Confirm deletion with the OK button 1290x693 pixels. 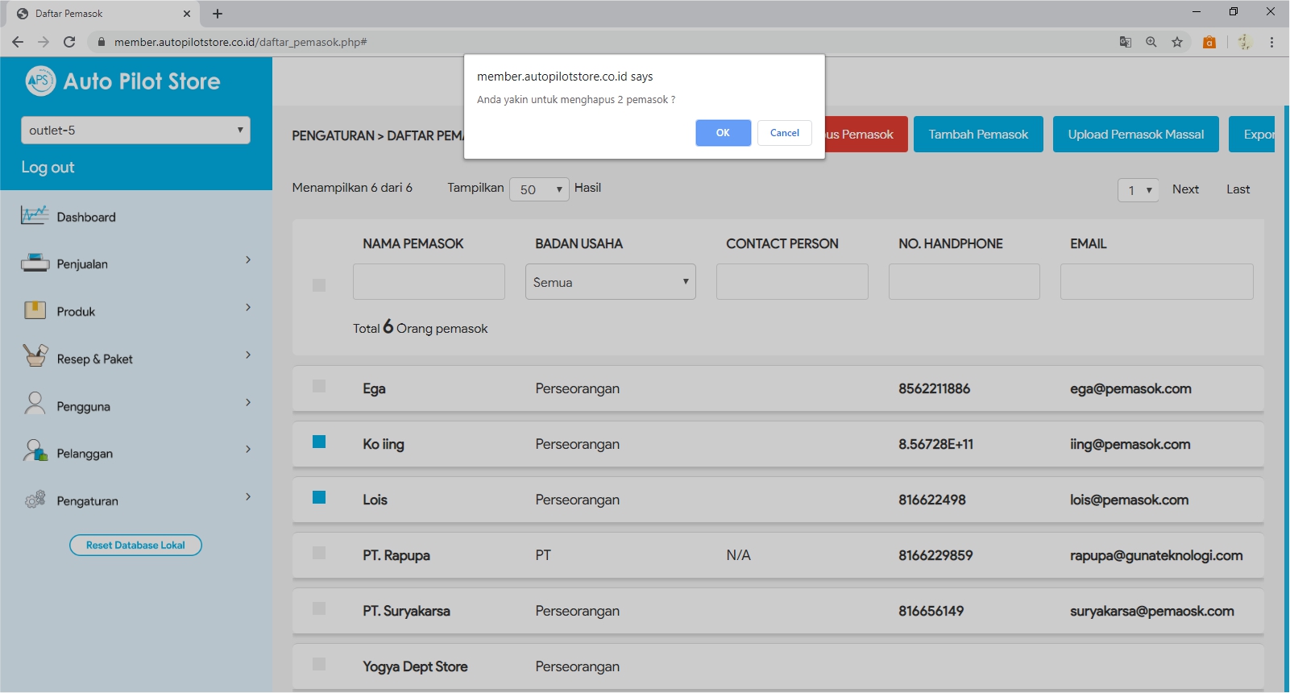[x=723, y=133]
